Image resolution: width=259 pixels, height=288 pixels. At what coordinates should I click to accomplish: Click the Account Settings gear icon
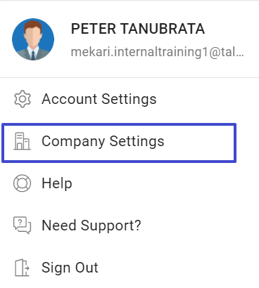pos(23,99)
